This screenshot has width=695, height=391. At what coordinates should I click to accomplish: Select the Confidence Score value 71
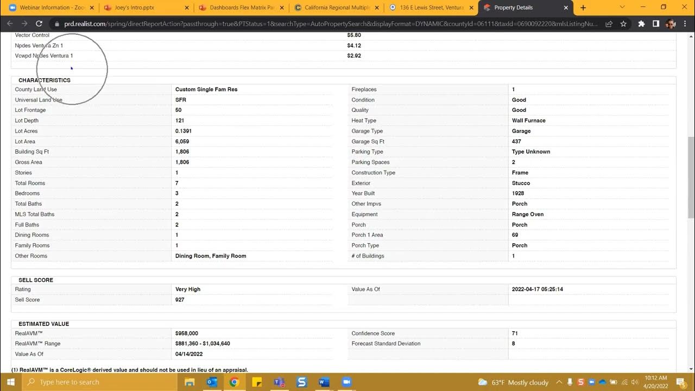click(x=515, y=333)
